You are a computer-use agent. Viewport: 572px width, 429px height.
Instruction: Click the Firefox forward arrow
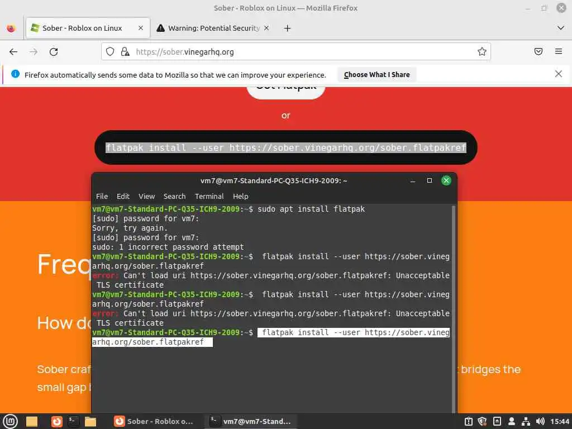tap(34, 52)
